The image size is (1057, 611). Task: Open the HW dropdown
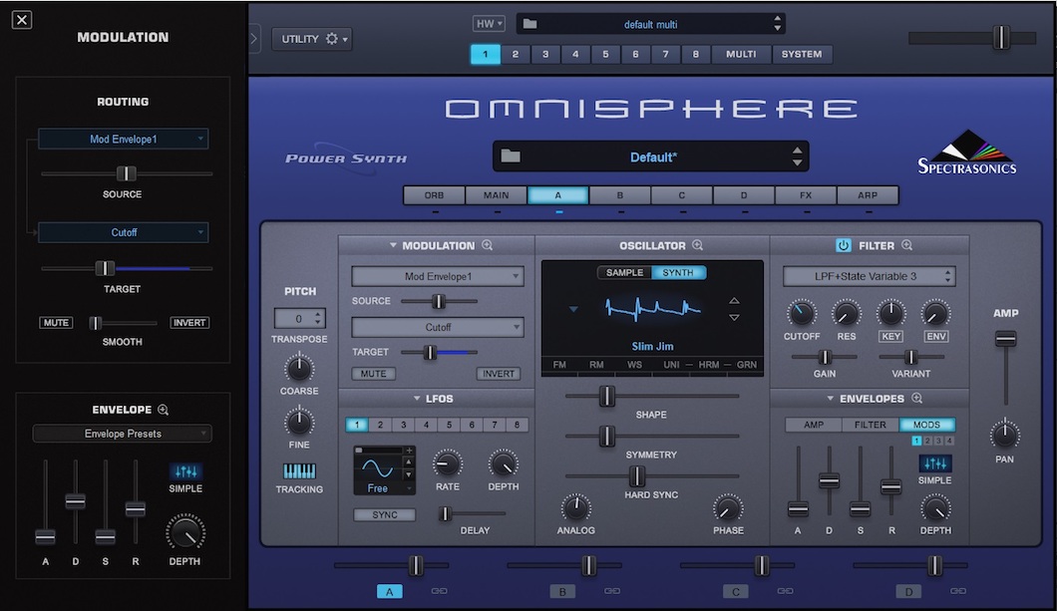pyautogui.click(x=489, y=24)
